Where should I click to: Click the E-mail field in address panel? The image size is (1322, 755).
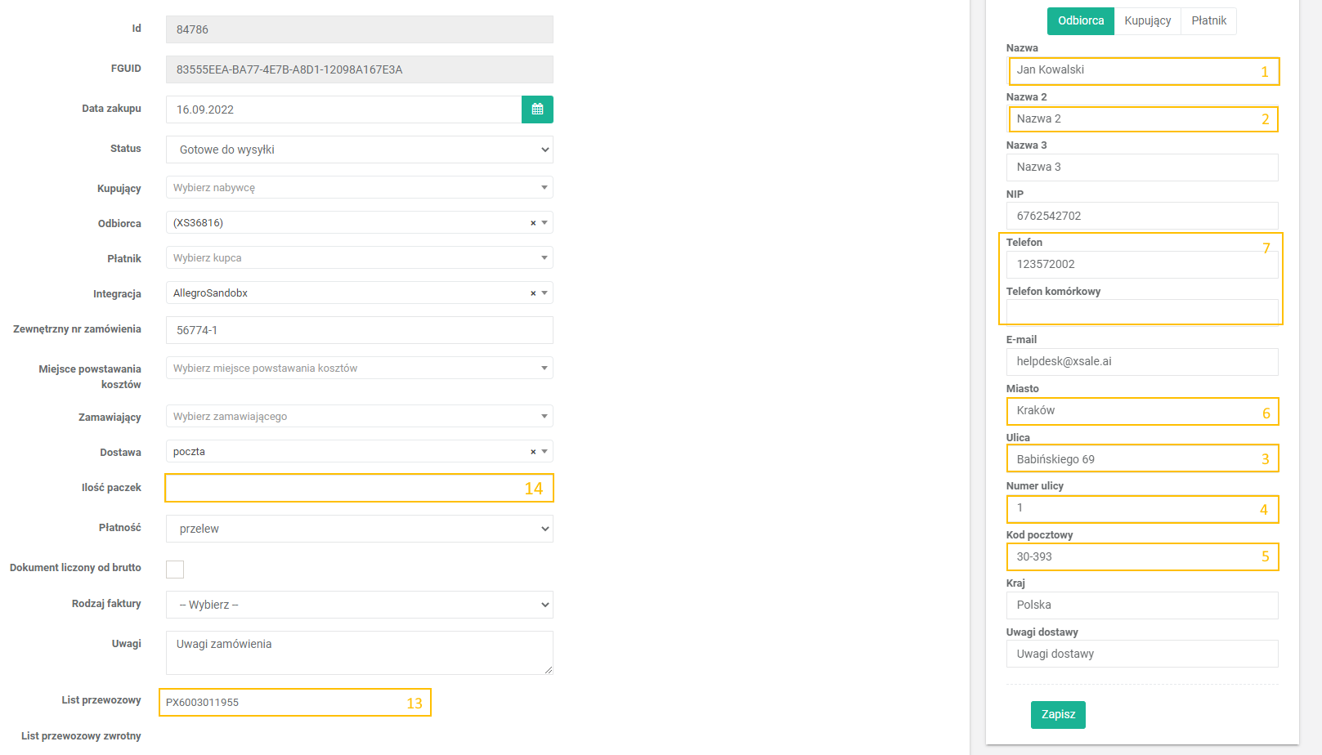pos(1141,362)
